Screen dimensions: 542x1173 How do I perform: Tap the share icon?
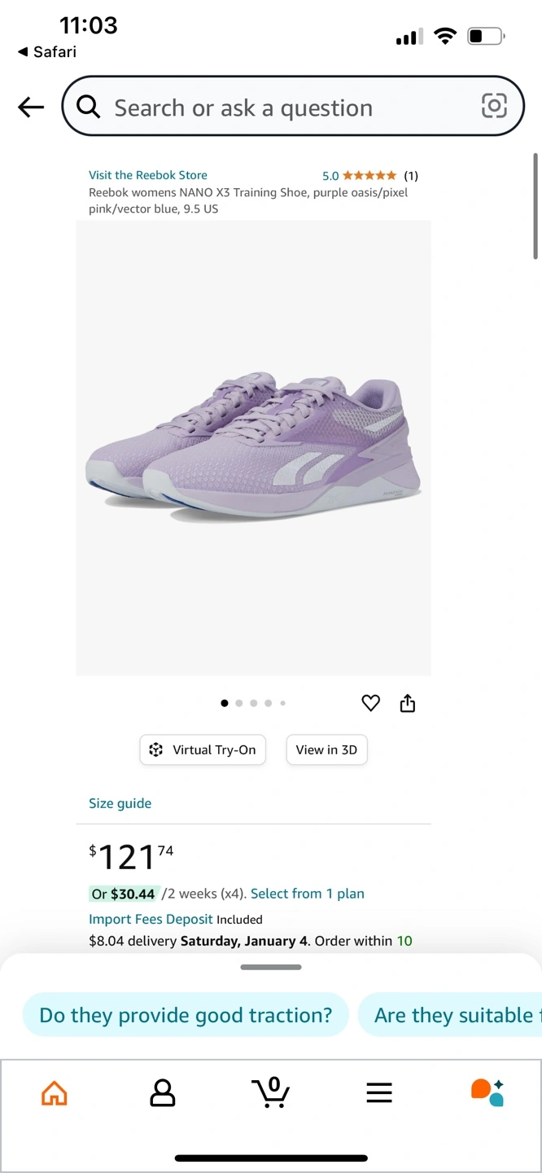coord(408,703)
